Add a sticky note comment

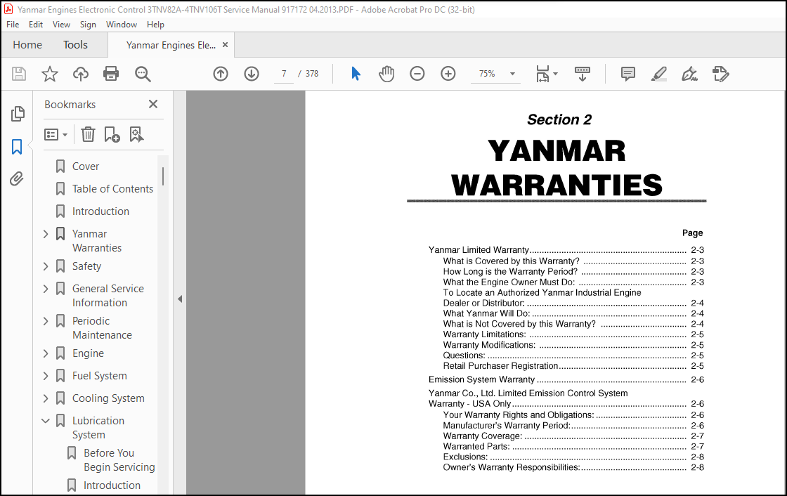pyautogui.click(x=628, y=74)
